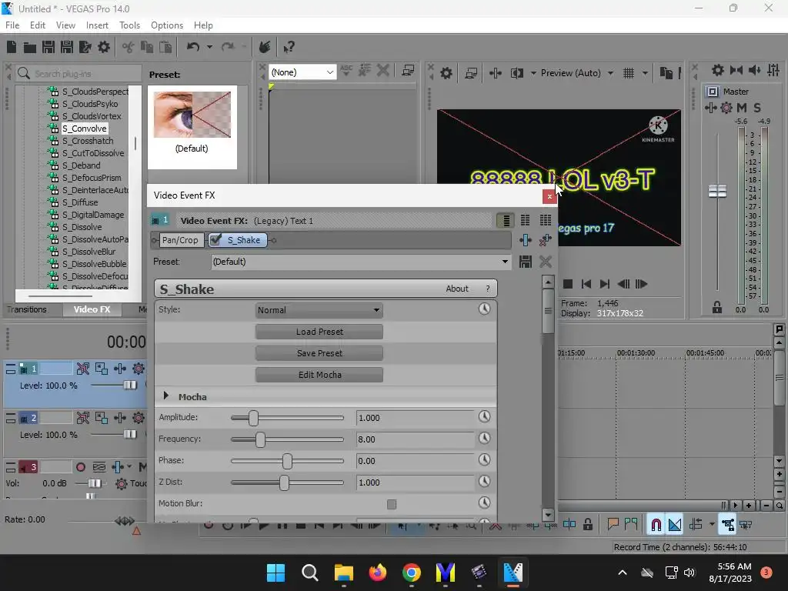Expand the Mocha section triangle
The height and width of the screenshot is (591, 788).
[166, 396]
